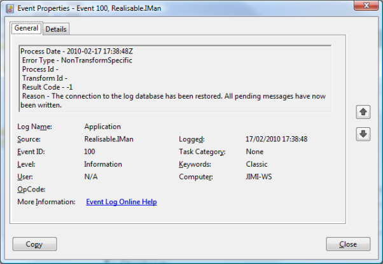Viewport: 383px width, 264px height.
Task: Click the Source value 'Realisable.IMan'
Action: click(x=109, y=139)
